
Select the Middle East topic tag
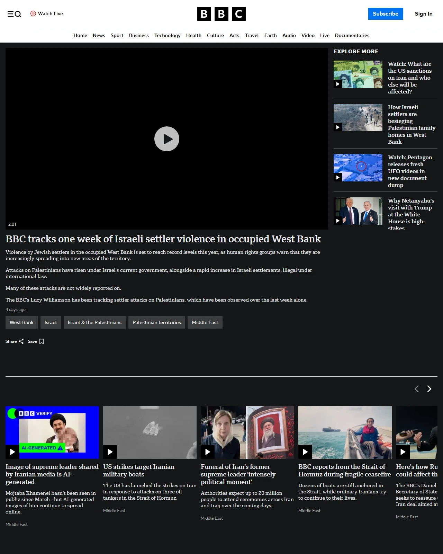(205, 322)
